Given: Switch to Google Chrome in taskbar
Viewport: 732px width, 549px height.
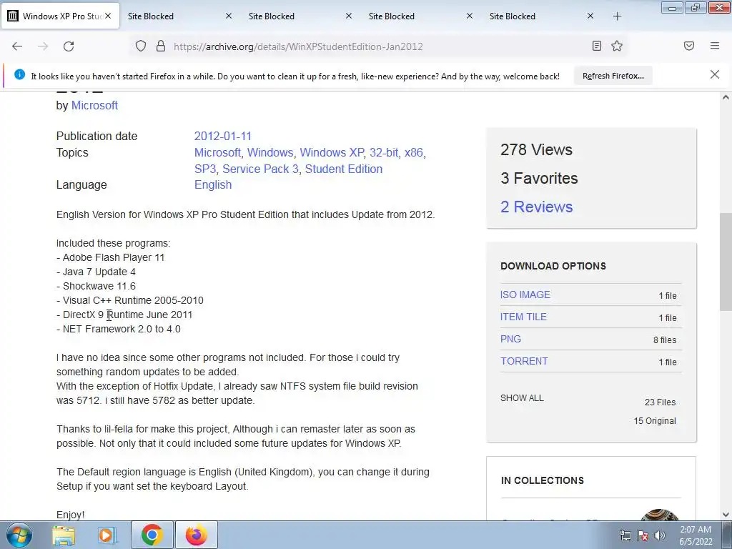Looking at the screenshot, I should [x=152, y=535].
